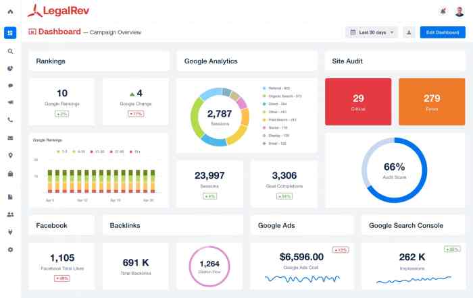Open the envelope email sidebar icon
The image size is (473, 298).
(x=10, y=138)
